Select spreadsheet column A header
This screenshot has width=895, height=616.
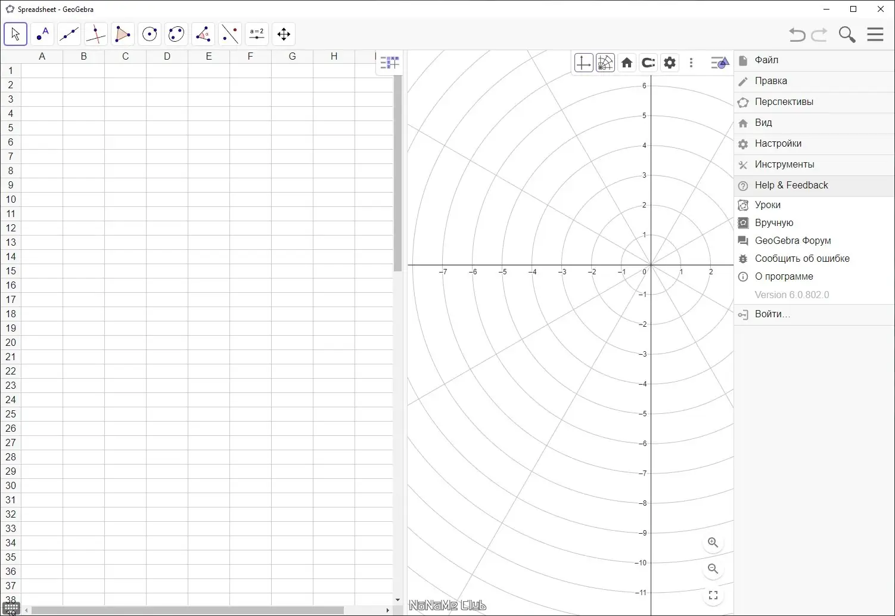coord(42,57)
